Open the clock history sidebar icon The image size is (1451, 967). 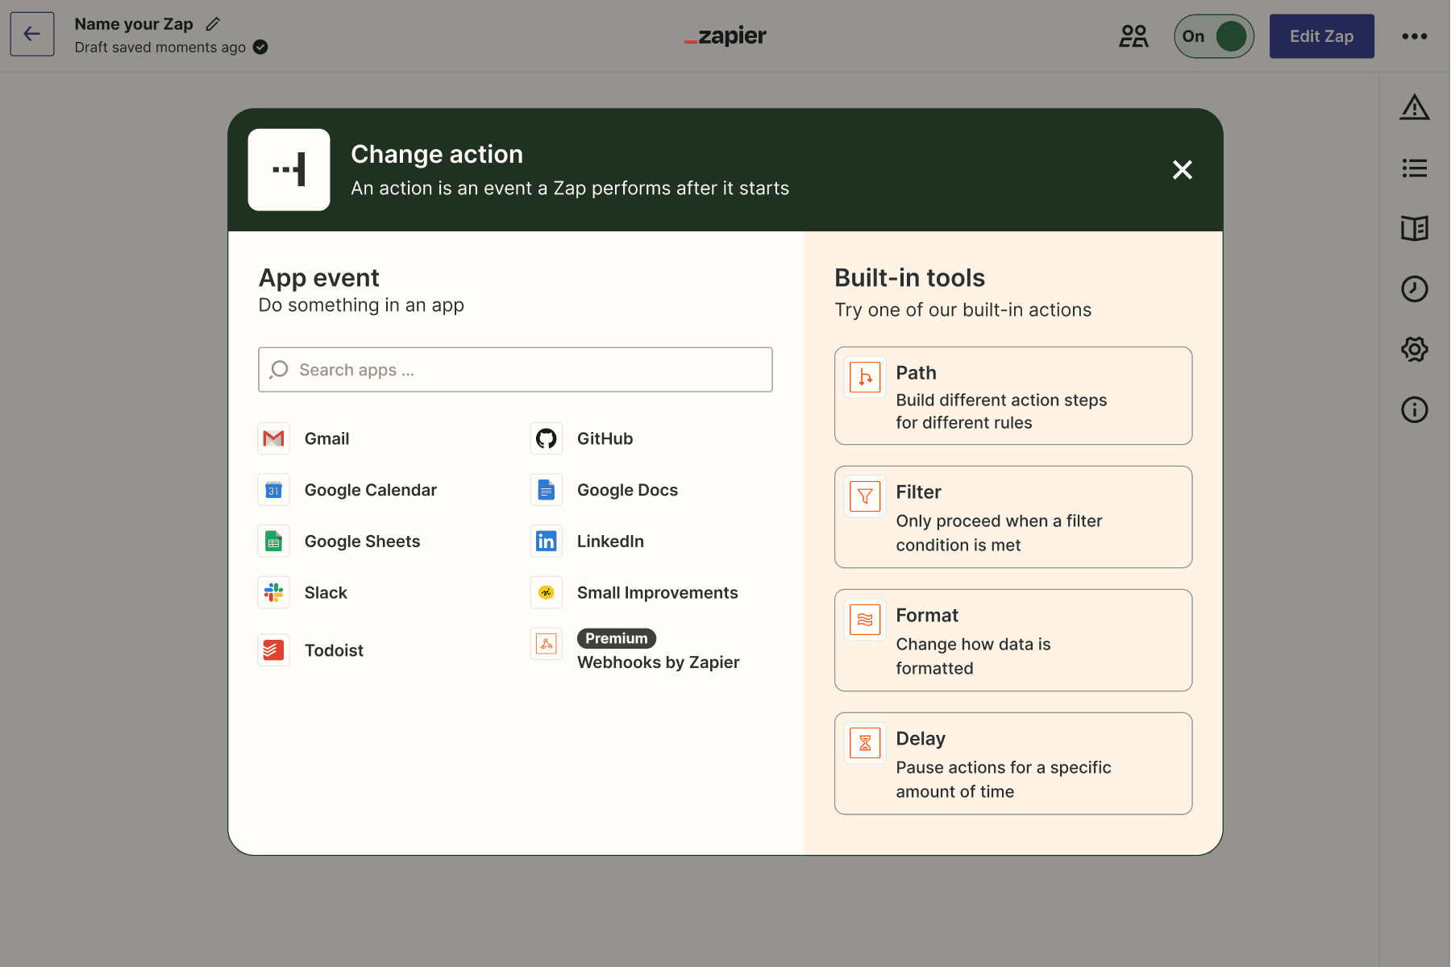pos(1415,288)
